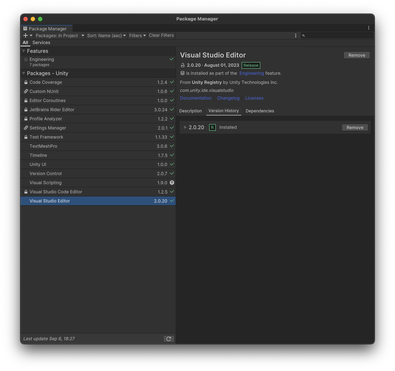The image size is (395, 371).
Task: Open the window options menu icon
Action: [368, 28]
